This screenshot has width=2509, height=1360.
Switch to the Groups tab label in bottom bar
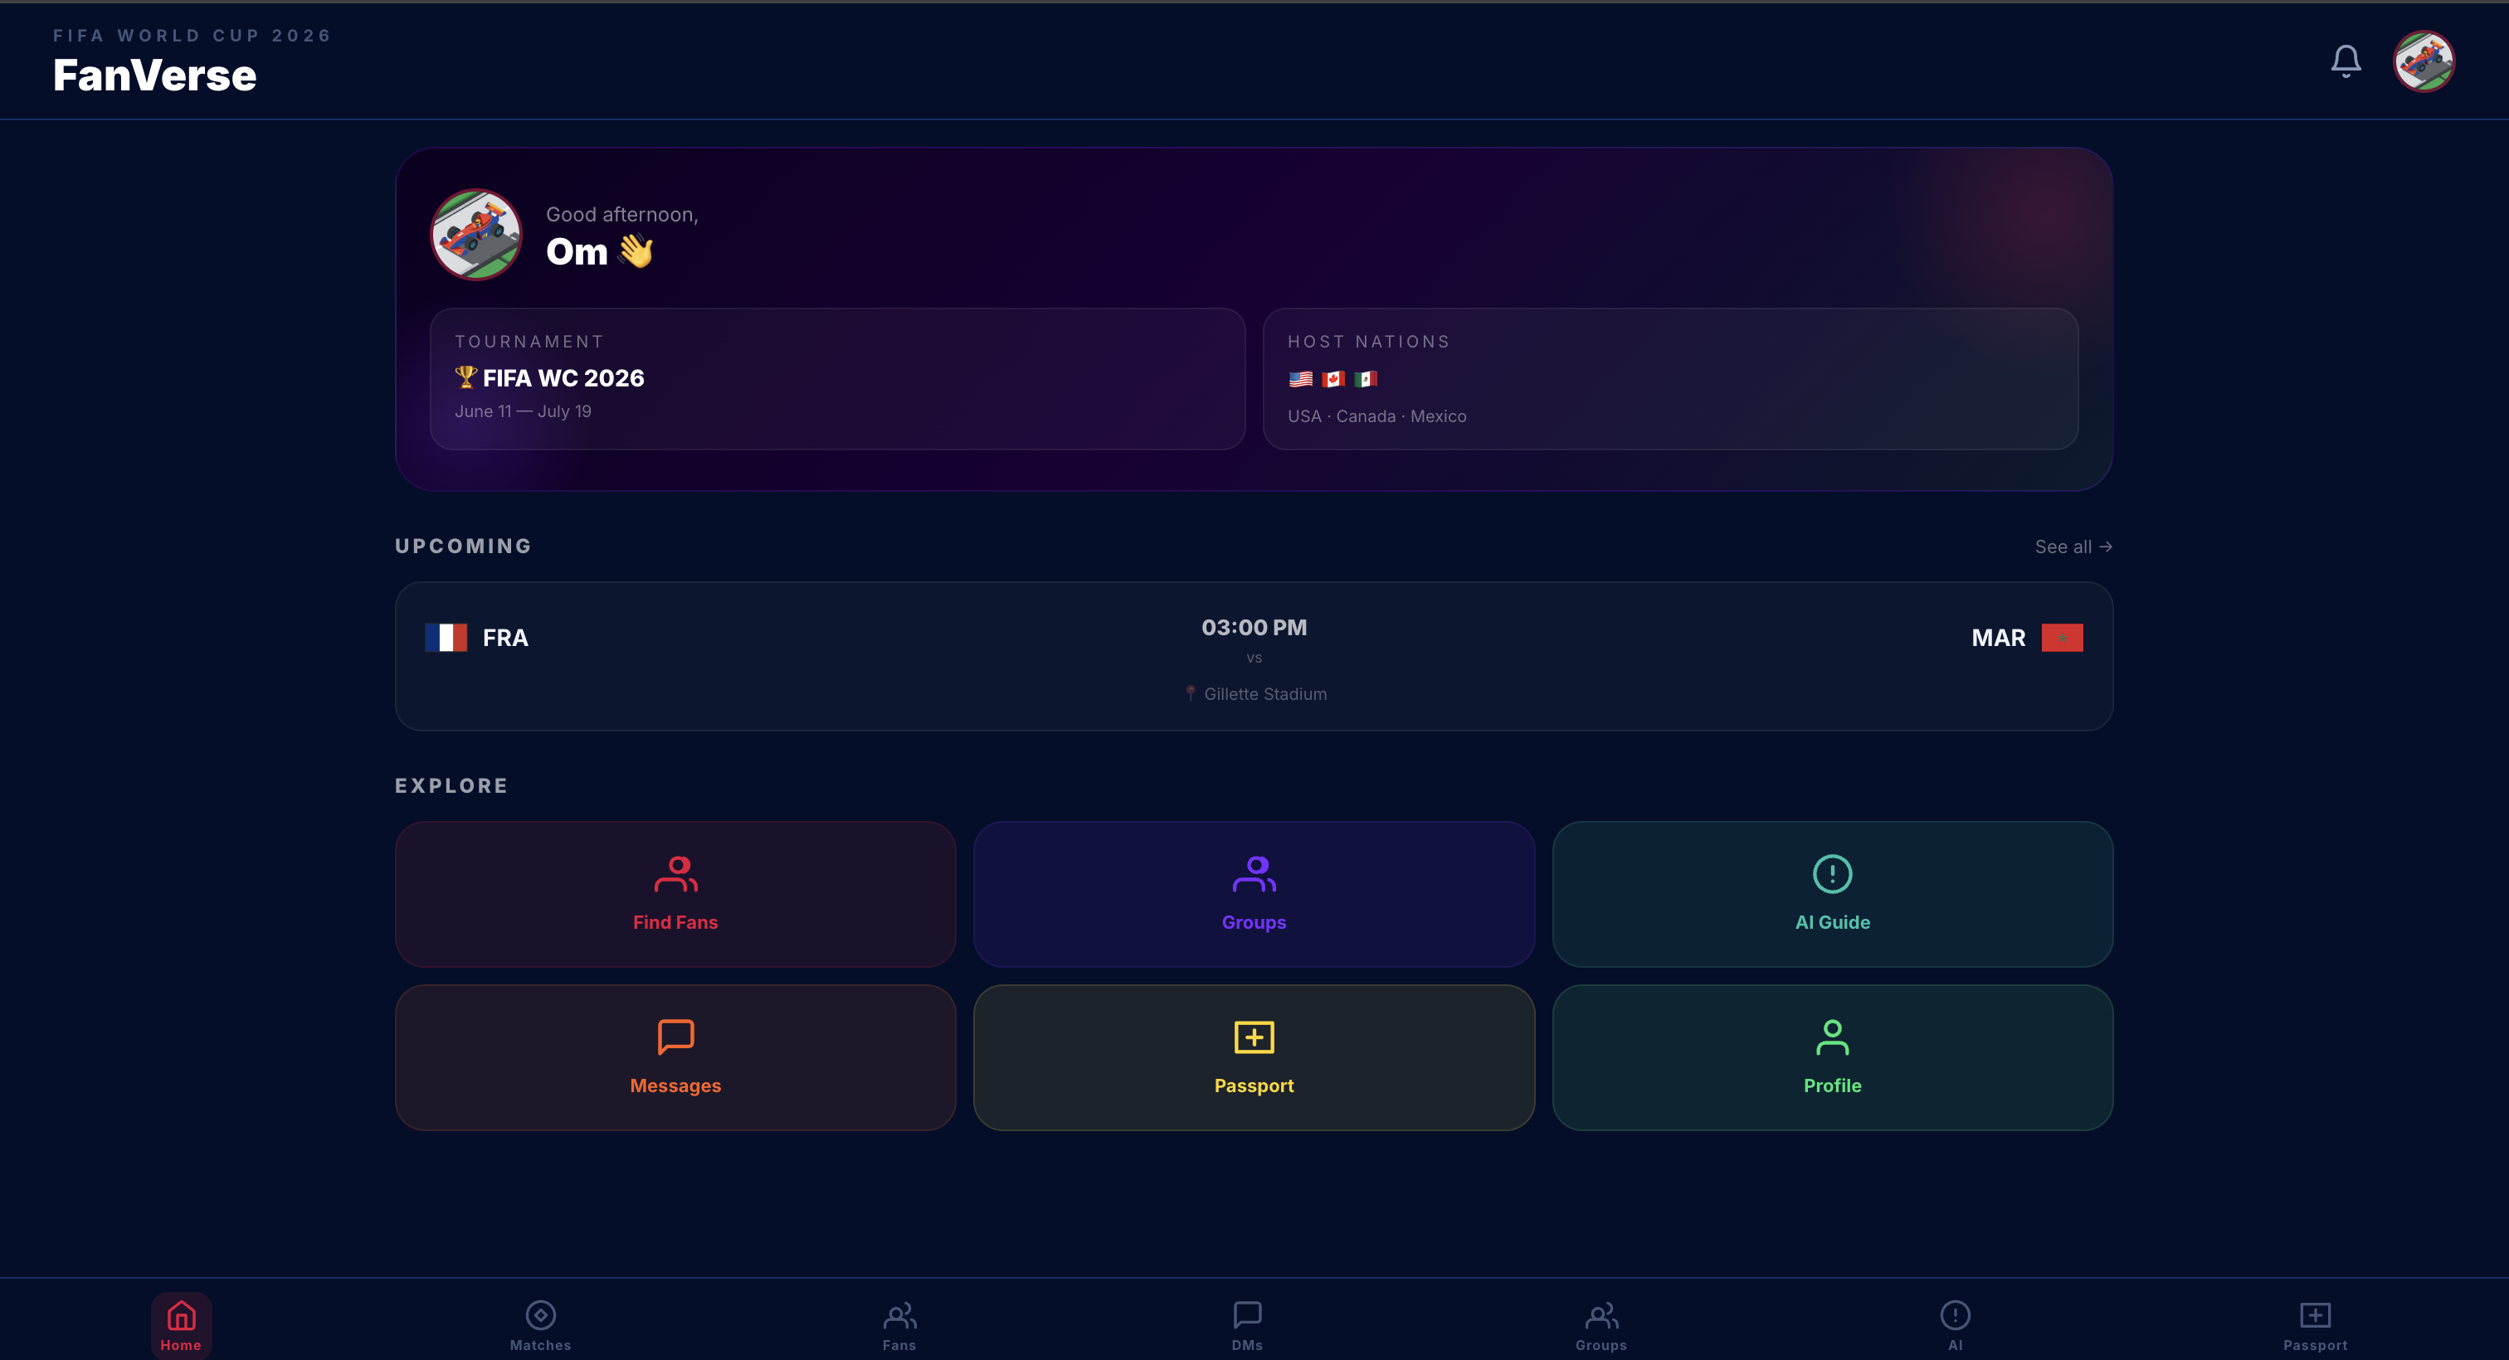click(1601, 1345)
